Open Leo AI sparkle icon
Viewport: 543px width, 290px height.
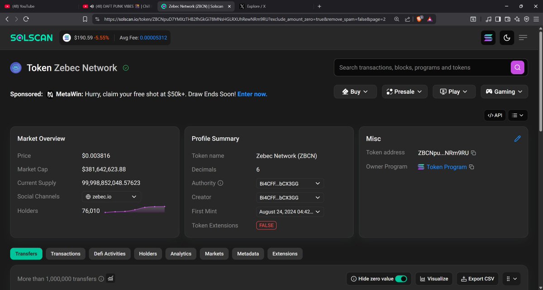(517, 19)
